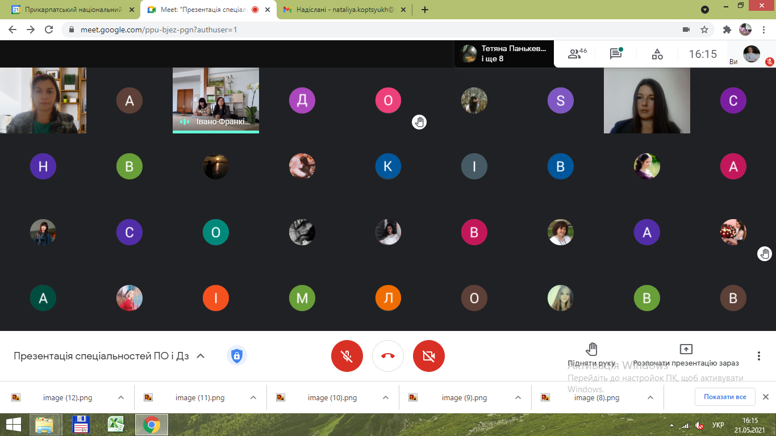Open the participants list showing 46 people
Screen dimensions: 776x436
[577, 54]
